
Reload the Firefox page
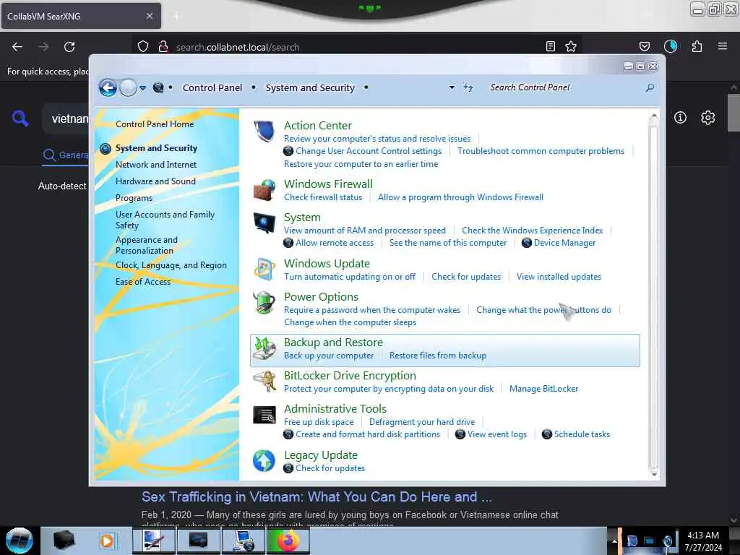coord(69,47)
